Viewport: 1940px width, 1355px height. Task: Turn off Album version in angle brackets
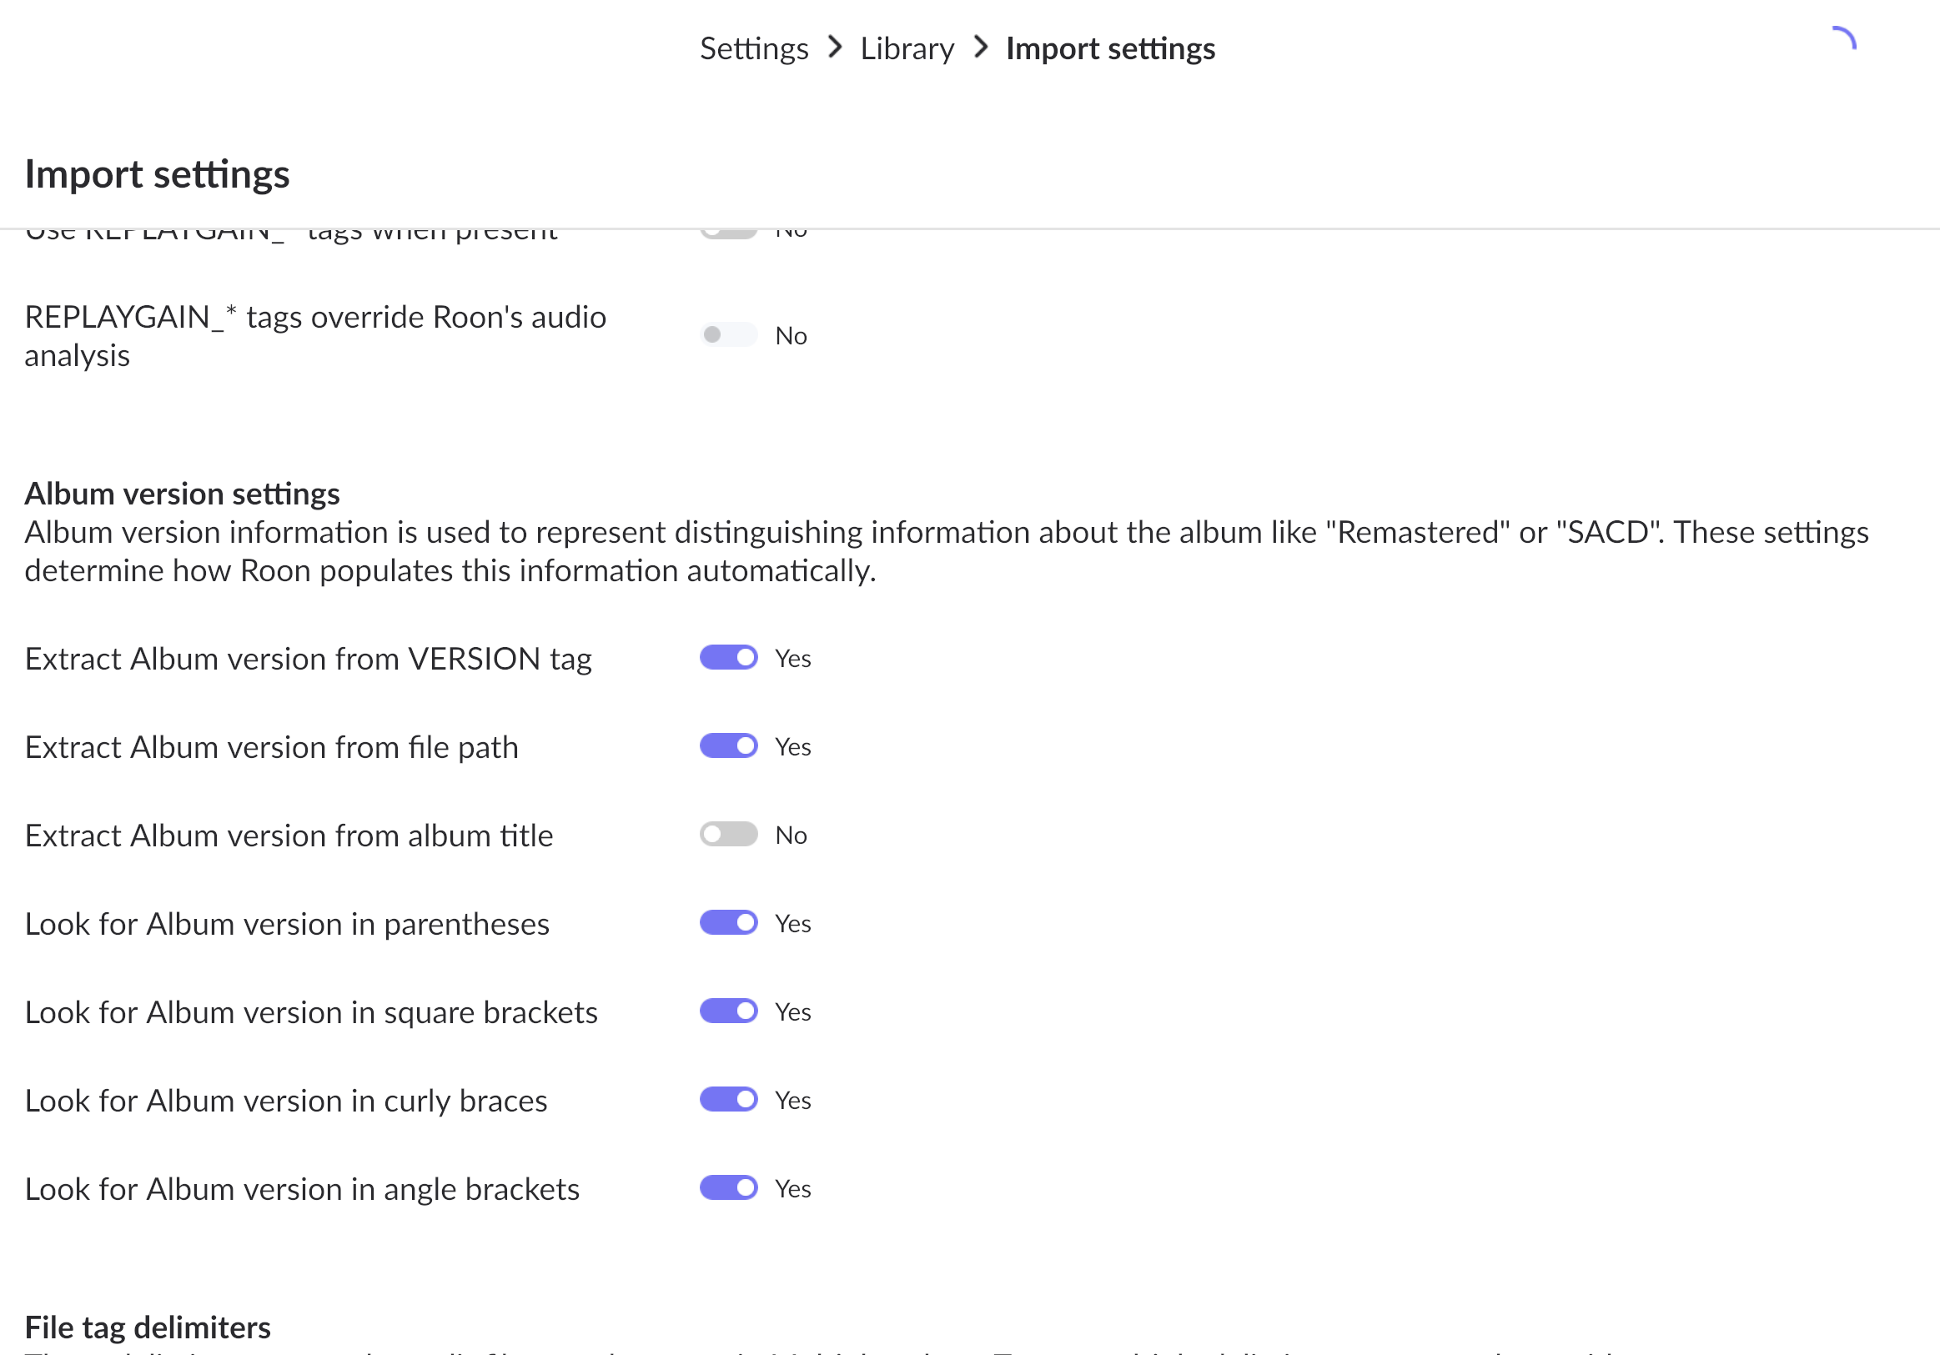(727, 1187)
